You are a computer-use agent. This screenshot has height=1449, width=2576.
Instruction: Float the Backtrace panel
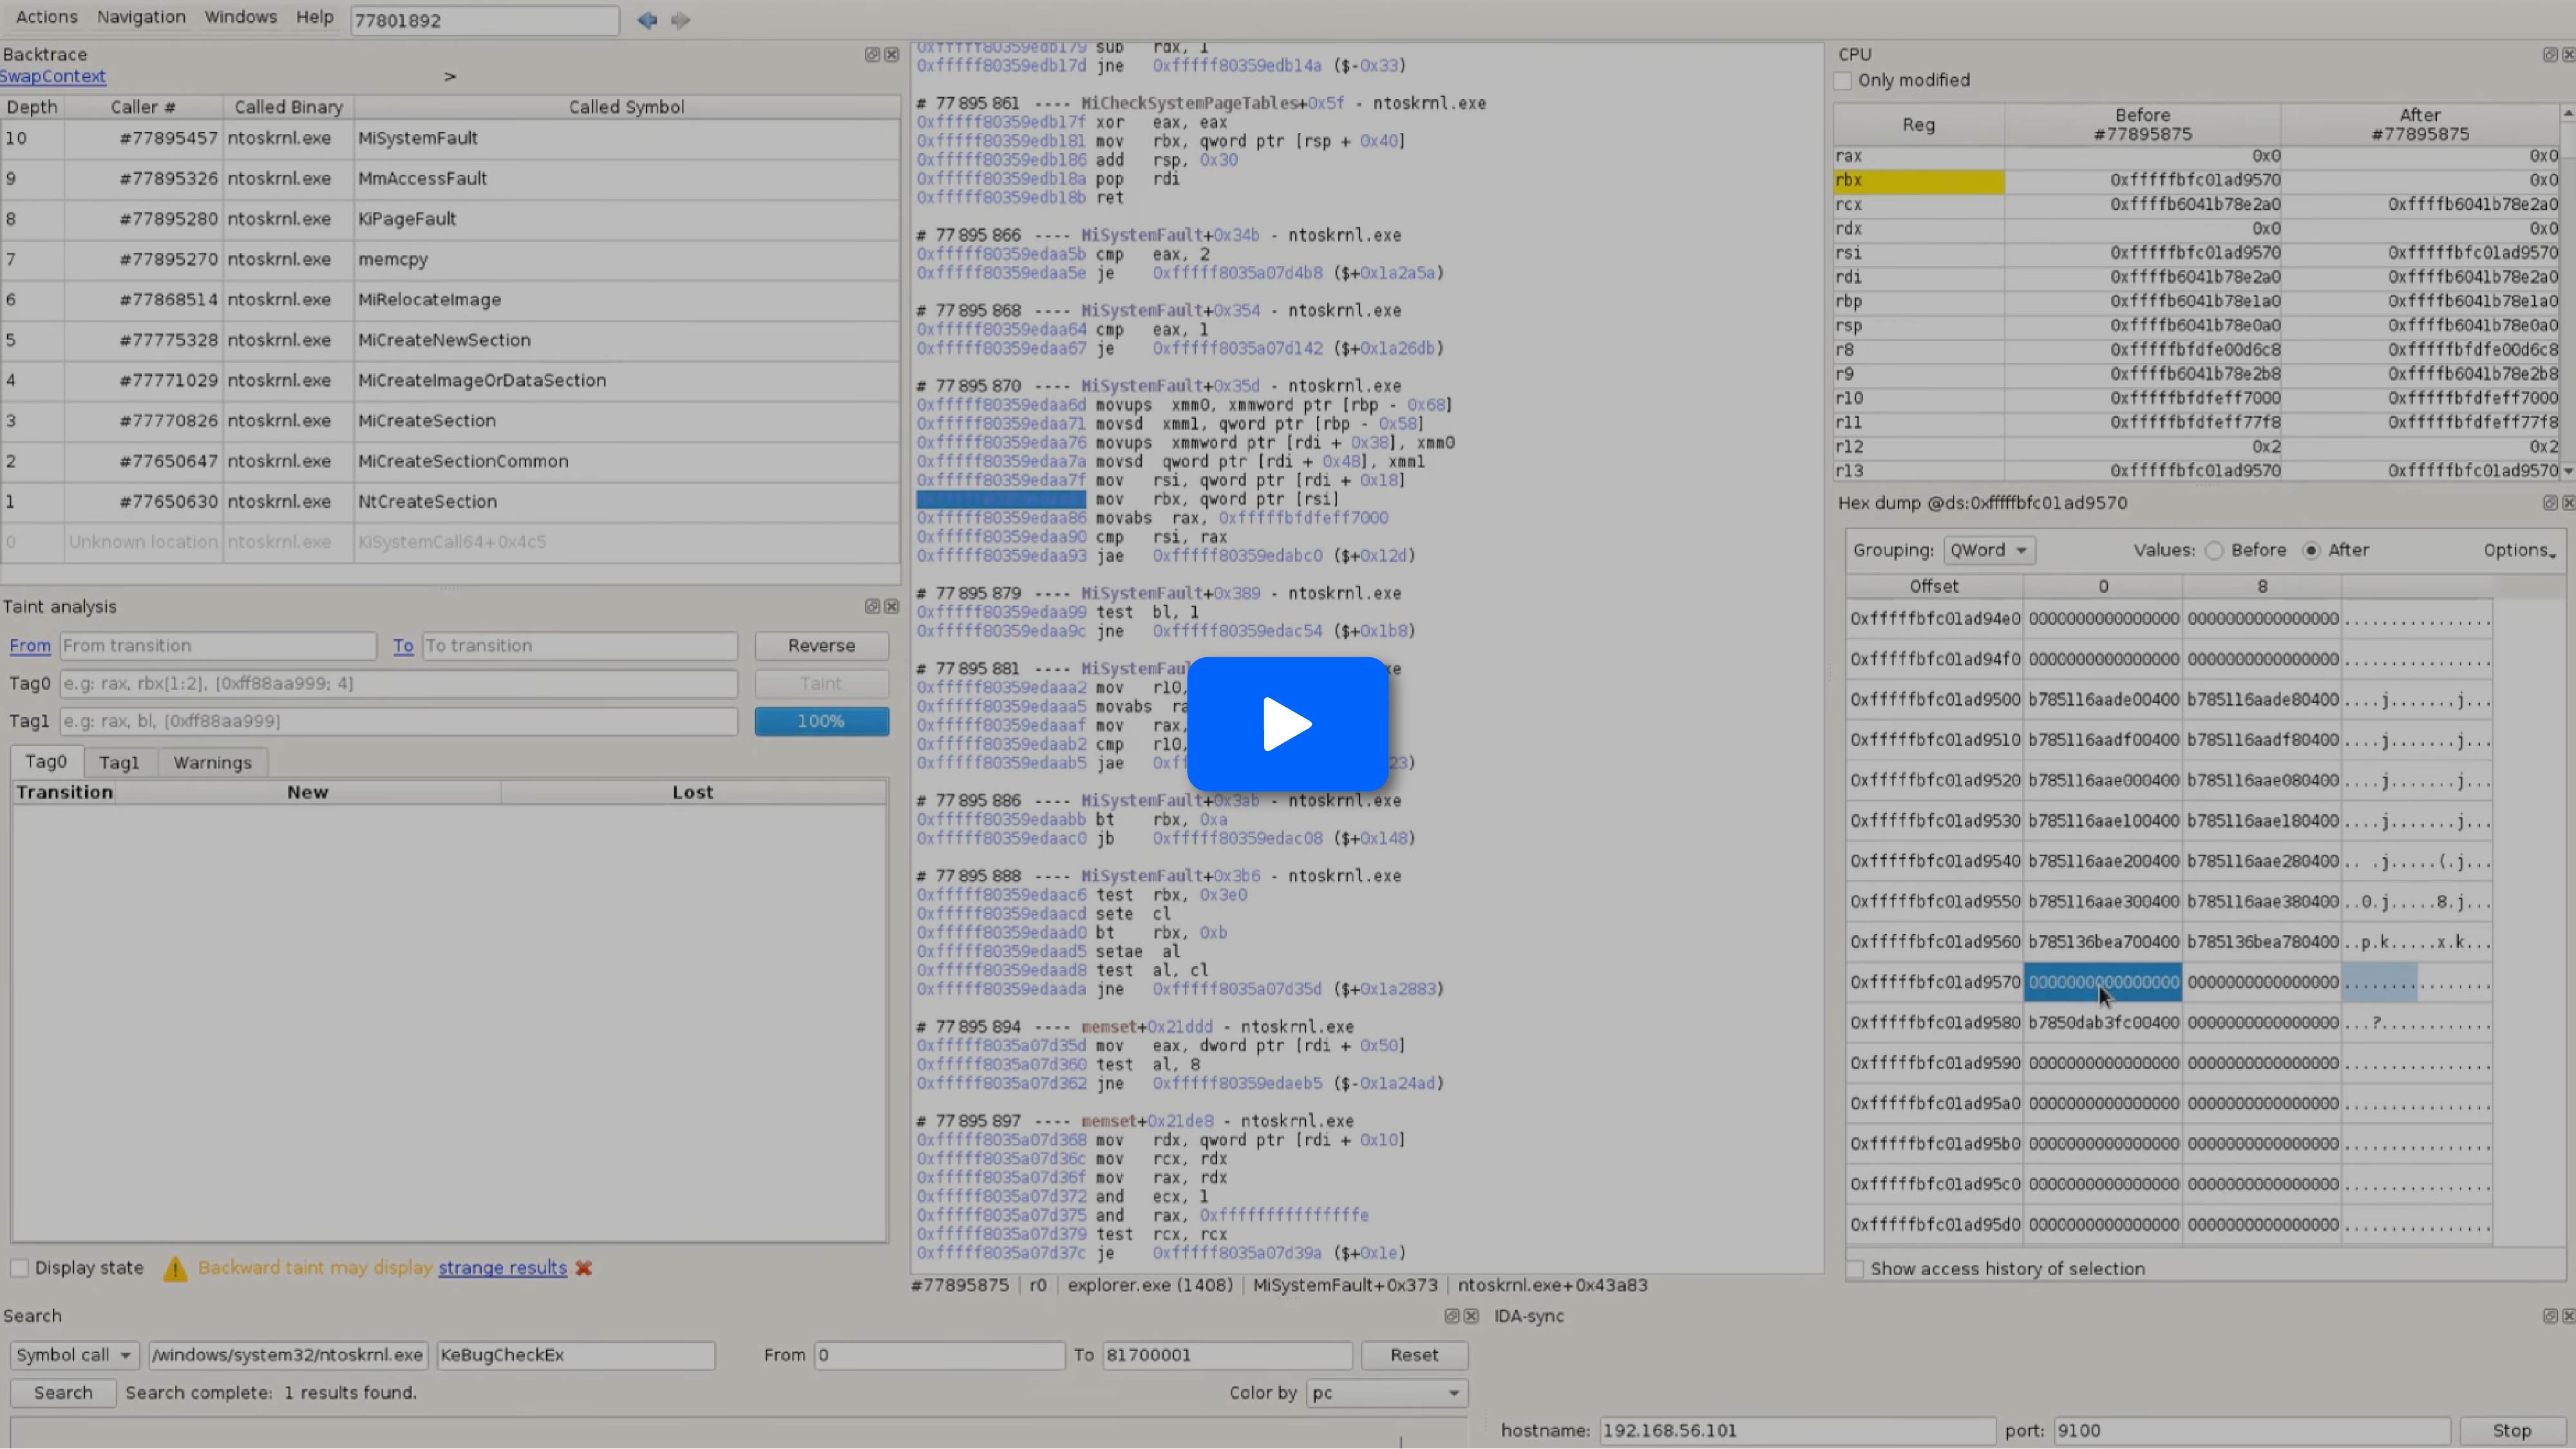click(872, 54)
